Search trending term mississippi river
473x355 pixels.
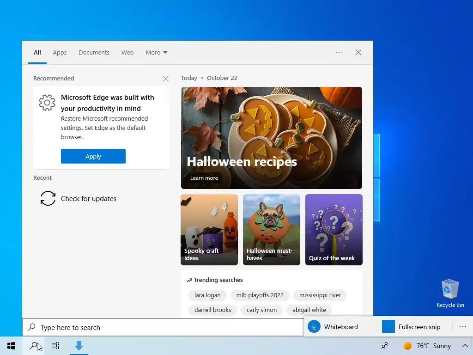pyautogui.click(x=320, y=295)
